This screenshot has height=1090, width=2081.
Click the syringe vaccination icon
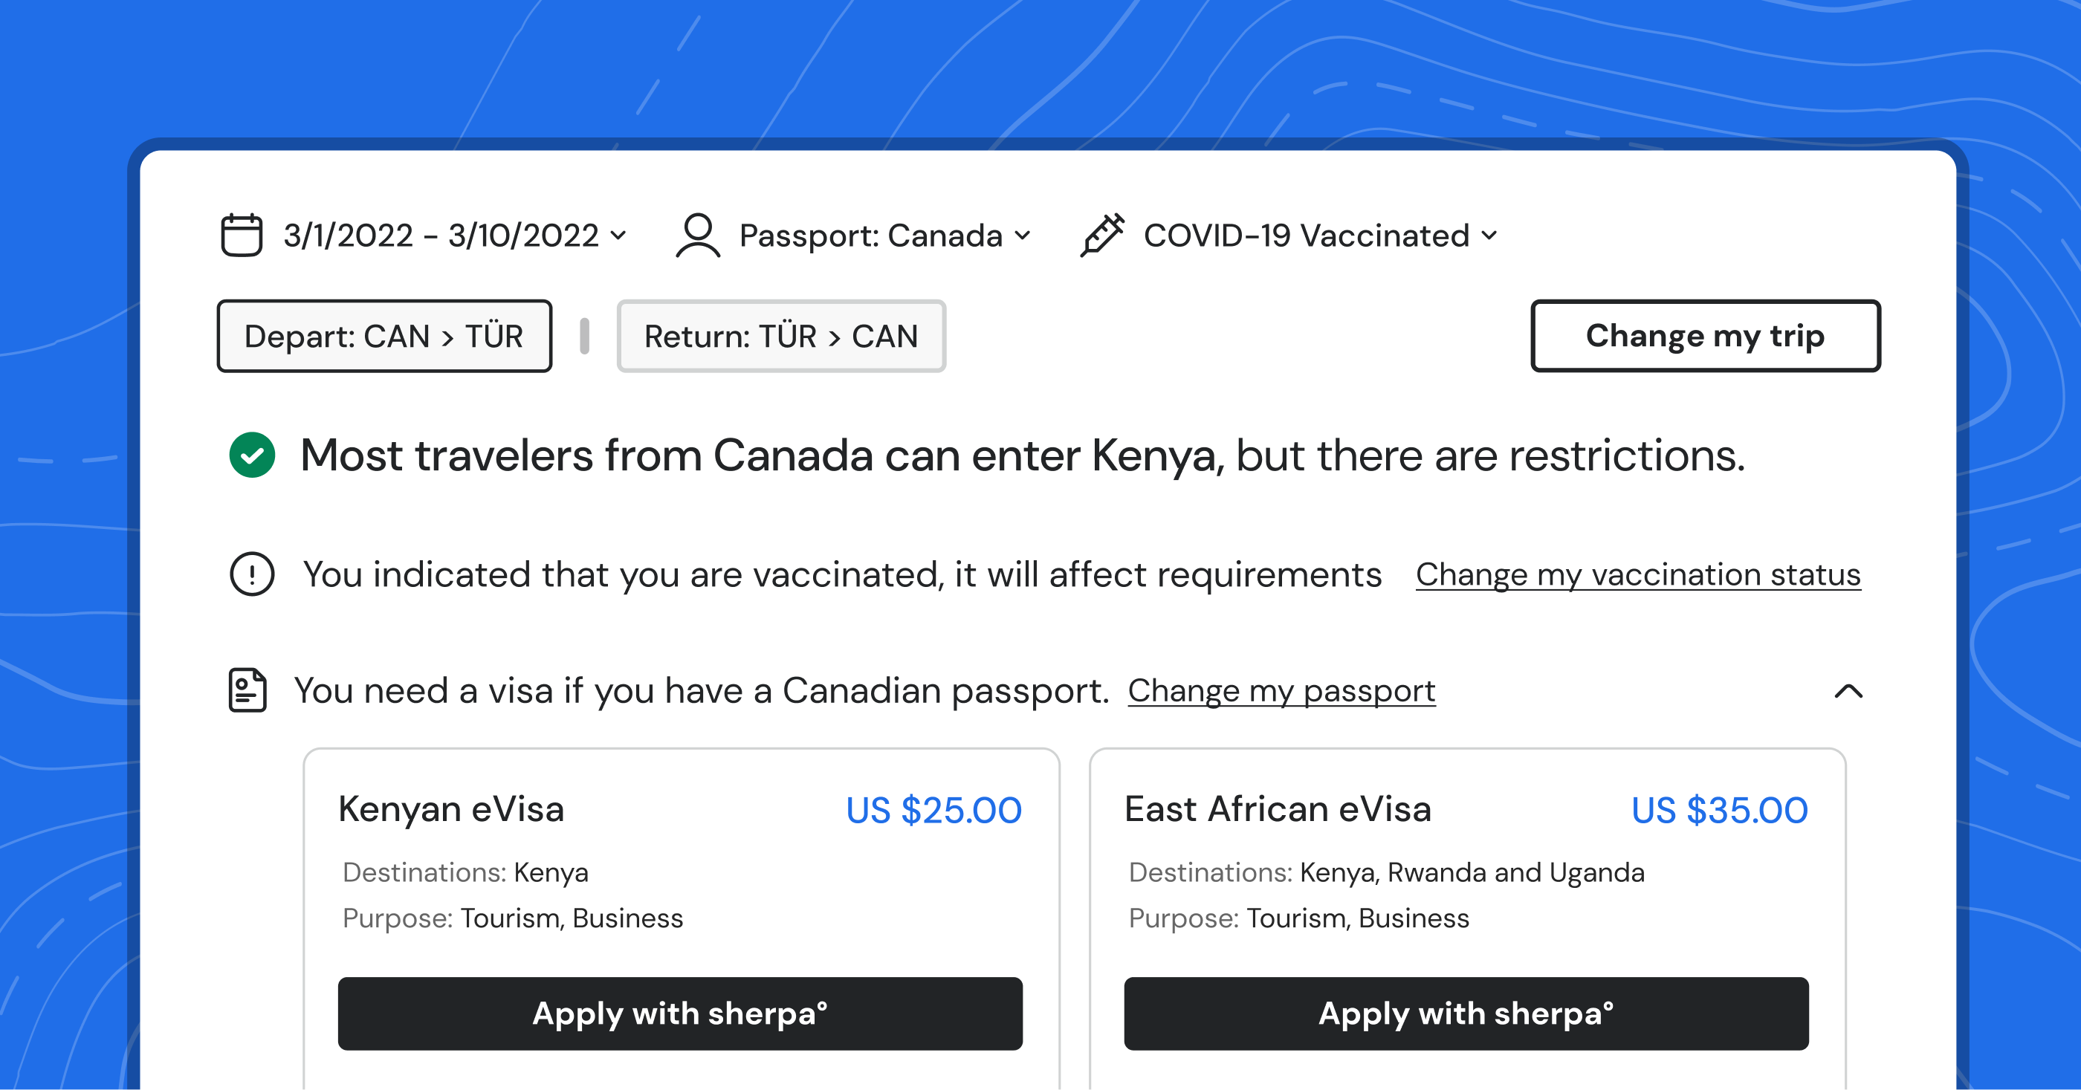[1103, 235]
